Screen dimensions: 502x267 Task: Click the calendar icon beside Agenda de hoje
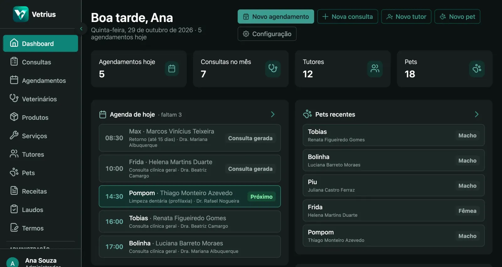pyautogui.click(x=103, y=115)
